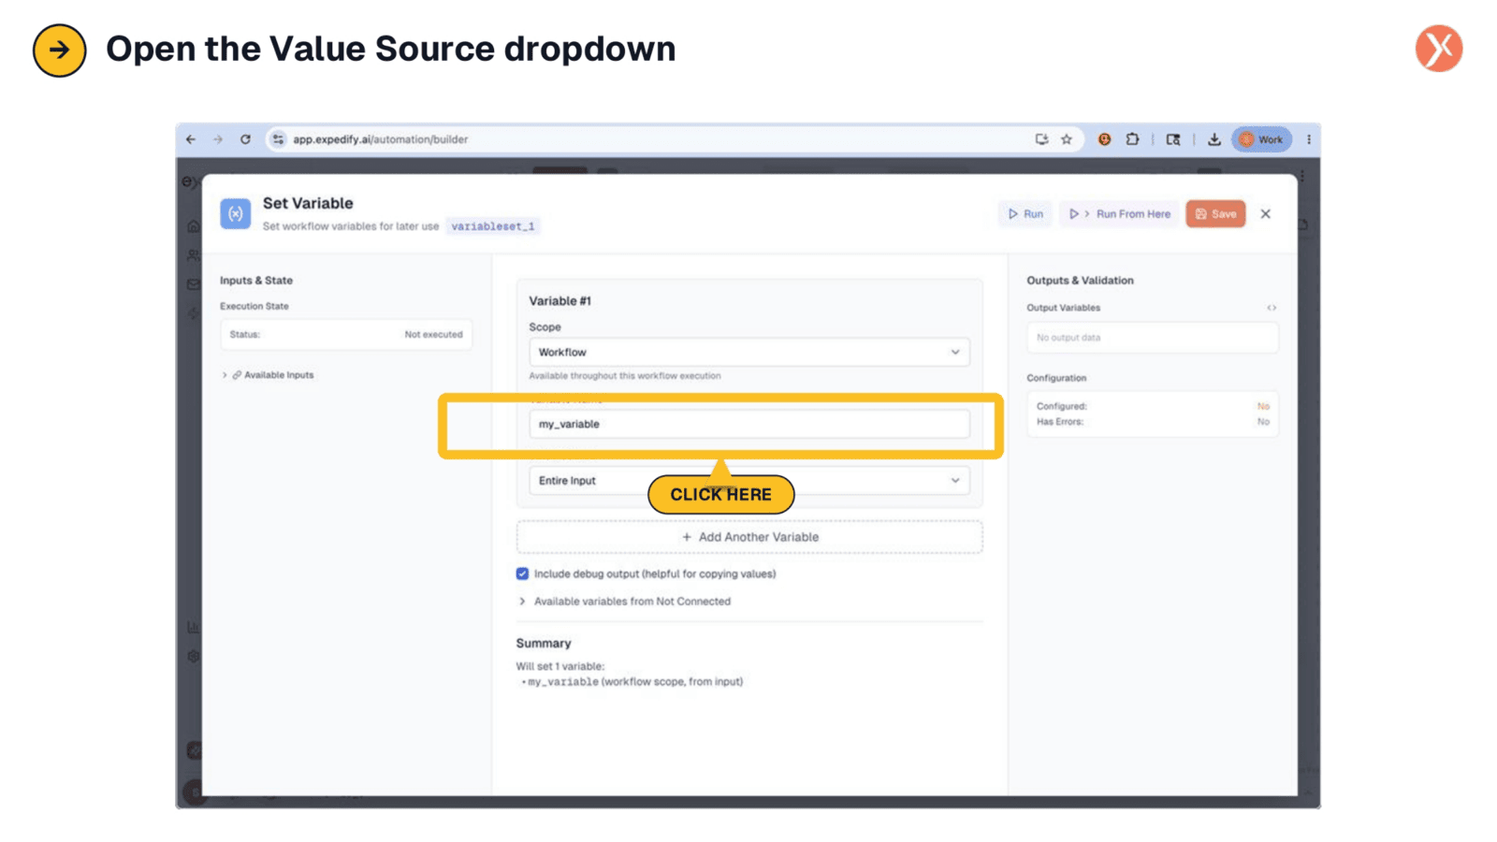
Task: Go back in browser history
Action: point(191,139)
